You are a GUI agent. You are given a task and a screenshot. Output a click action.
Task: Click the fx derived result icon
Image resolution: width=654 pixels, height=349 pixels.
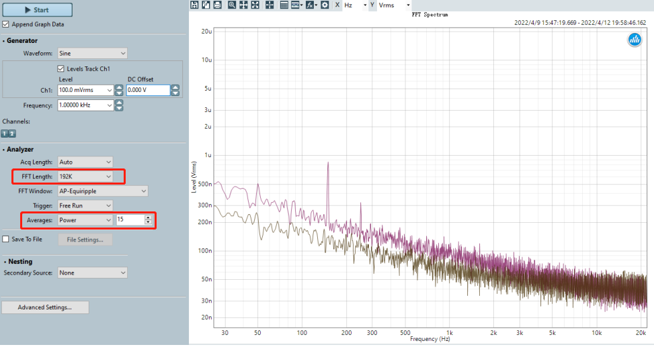(309, 5)
